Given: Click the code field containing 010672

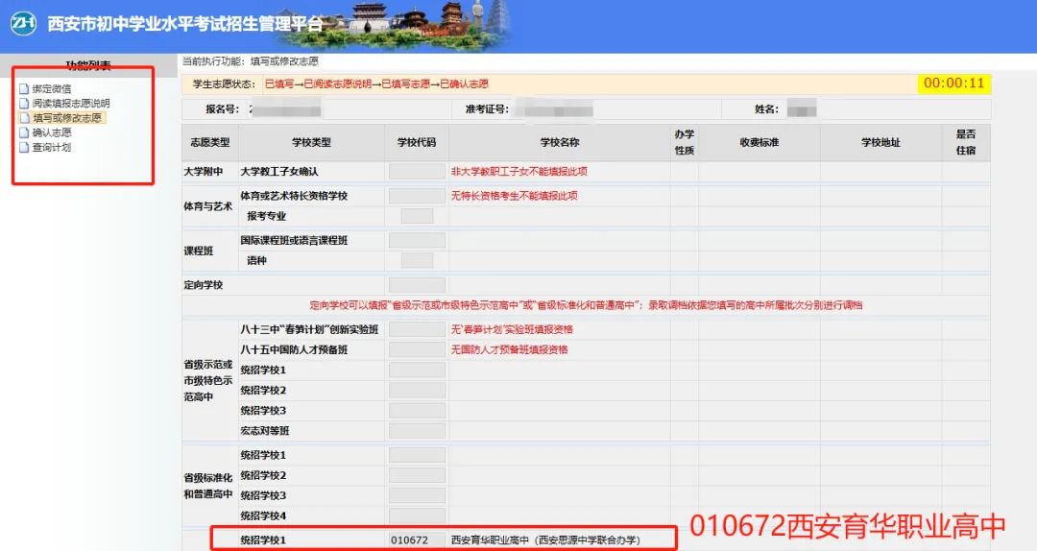Looking at the screenshot, I should pos(417,539).
